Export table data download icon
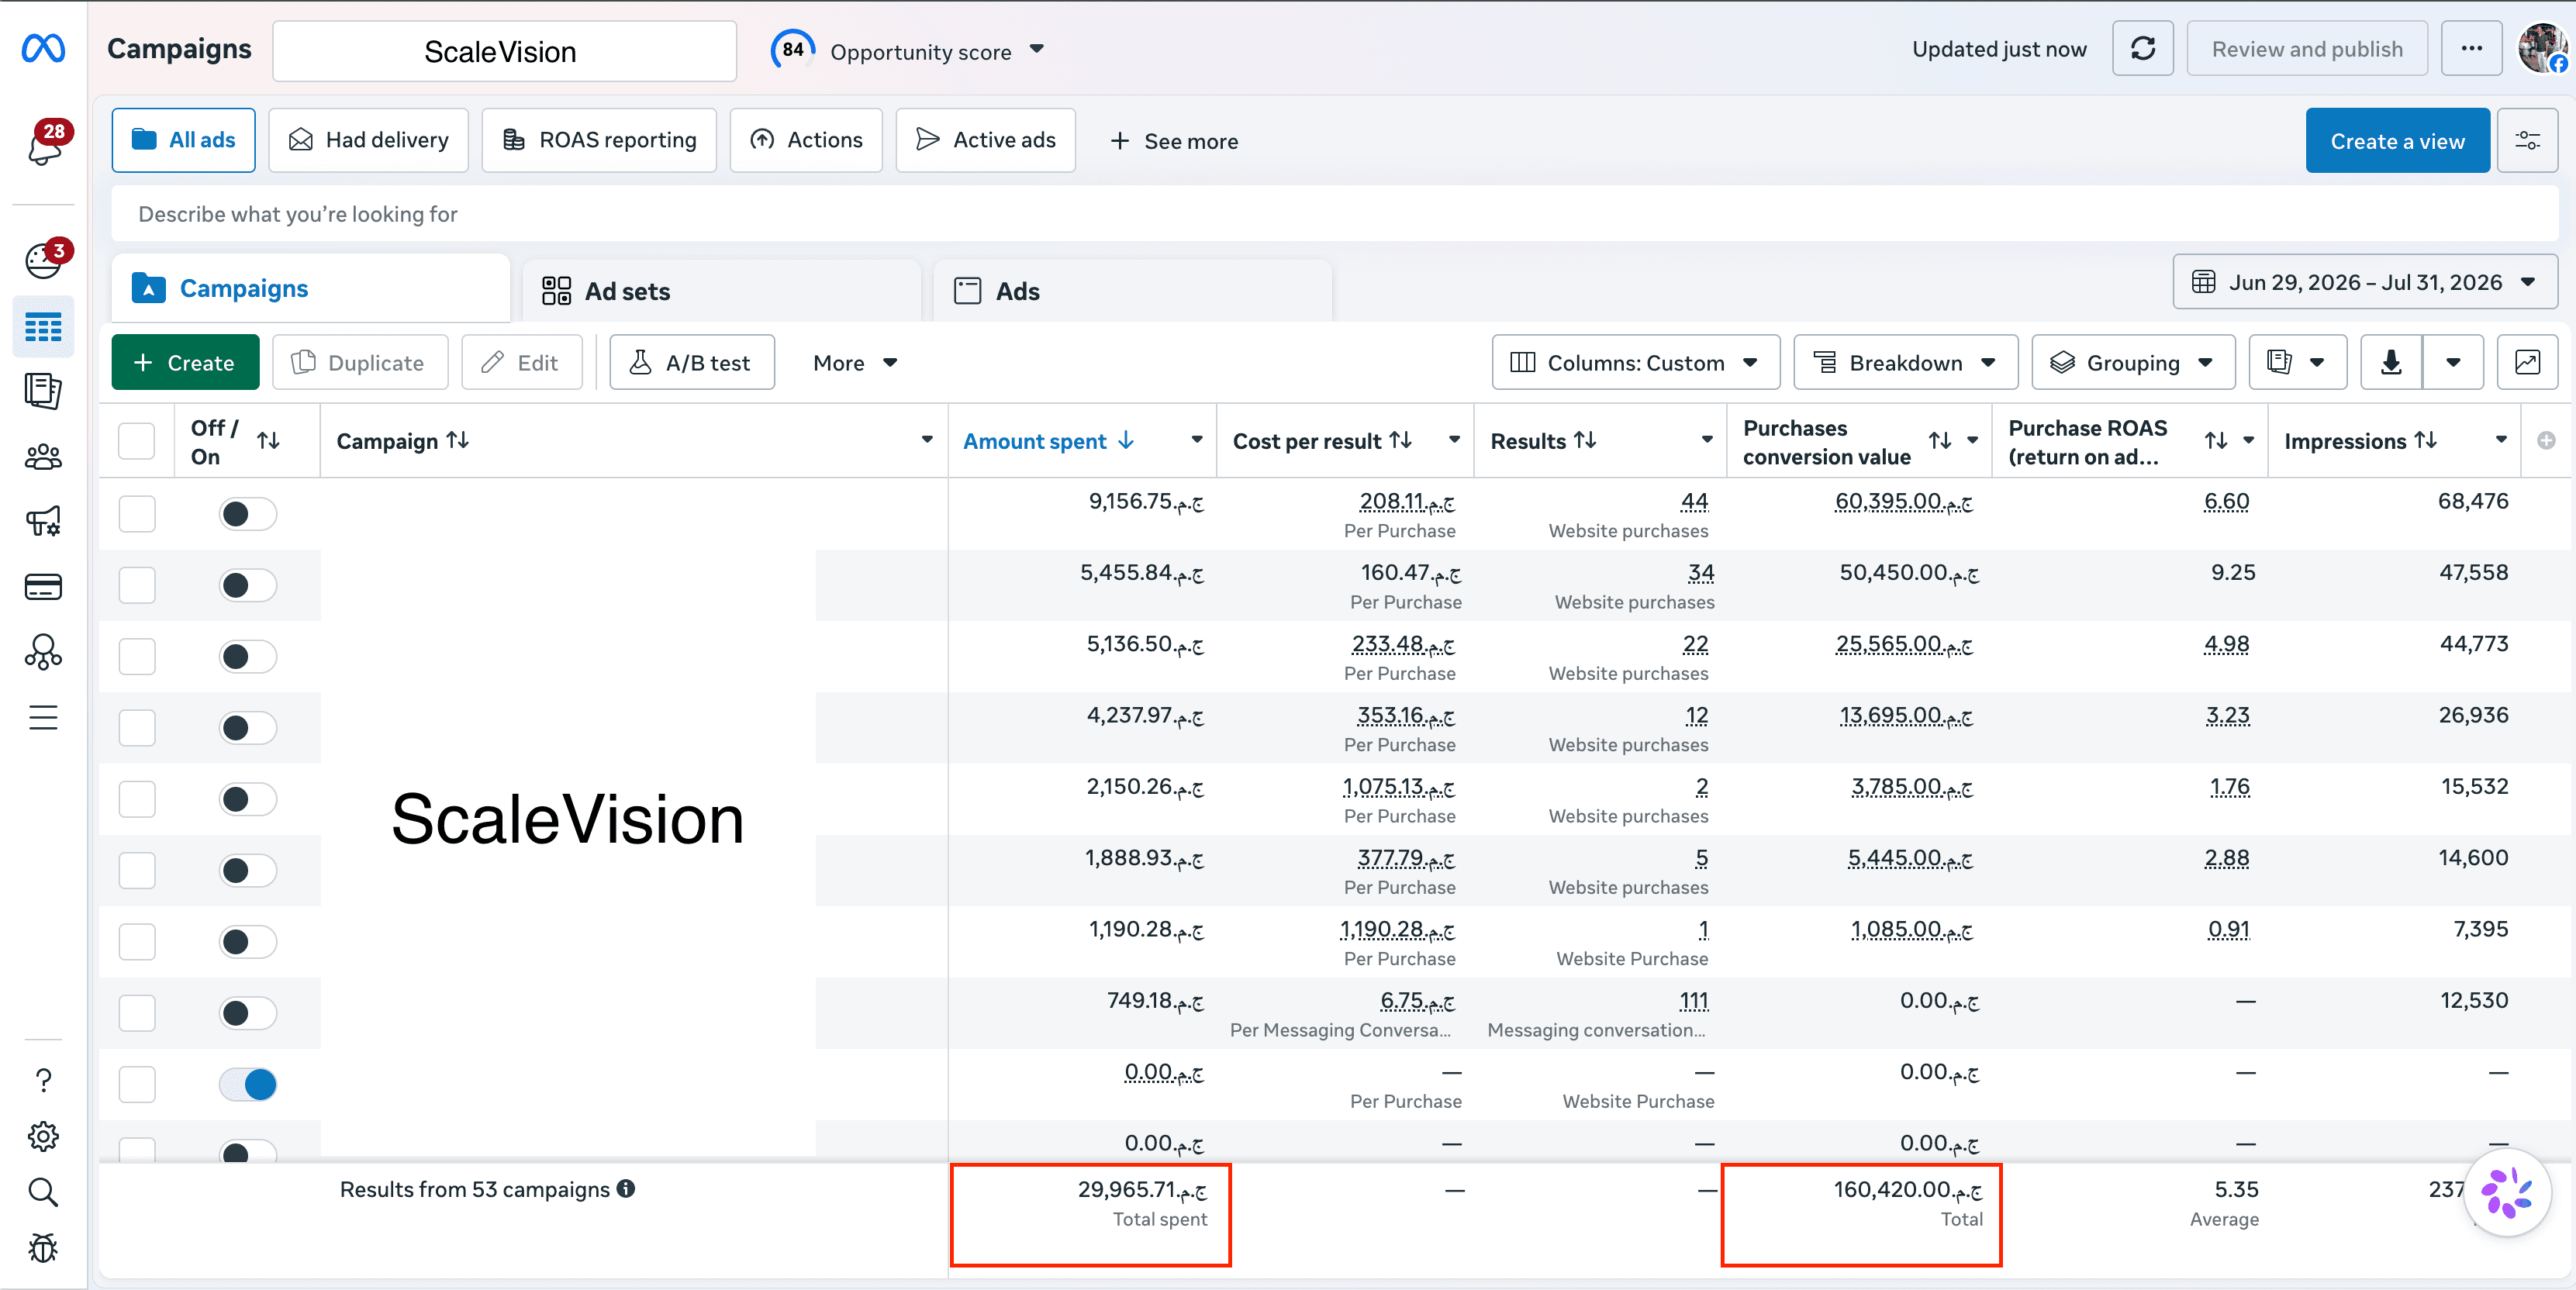The width and height of the screenshot is (2576, 1290). [x=2391, y=362]
